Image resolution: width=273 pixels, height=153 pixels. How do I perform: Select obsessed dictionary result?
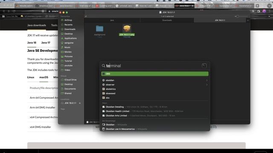coord(155,93)
